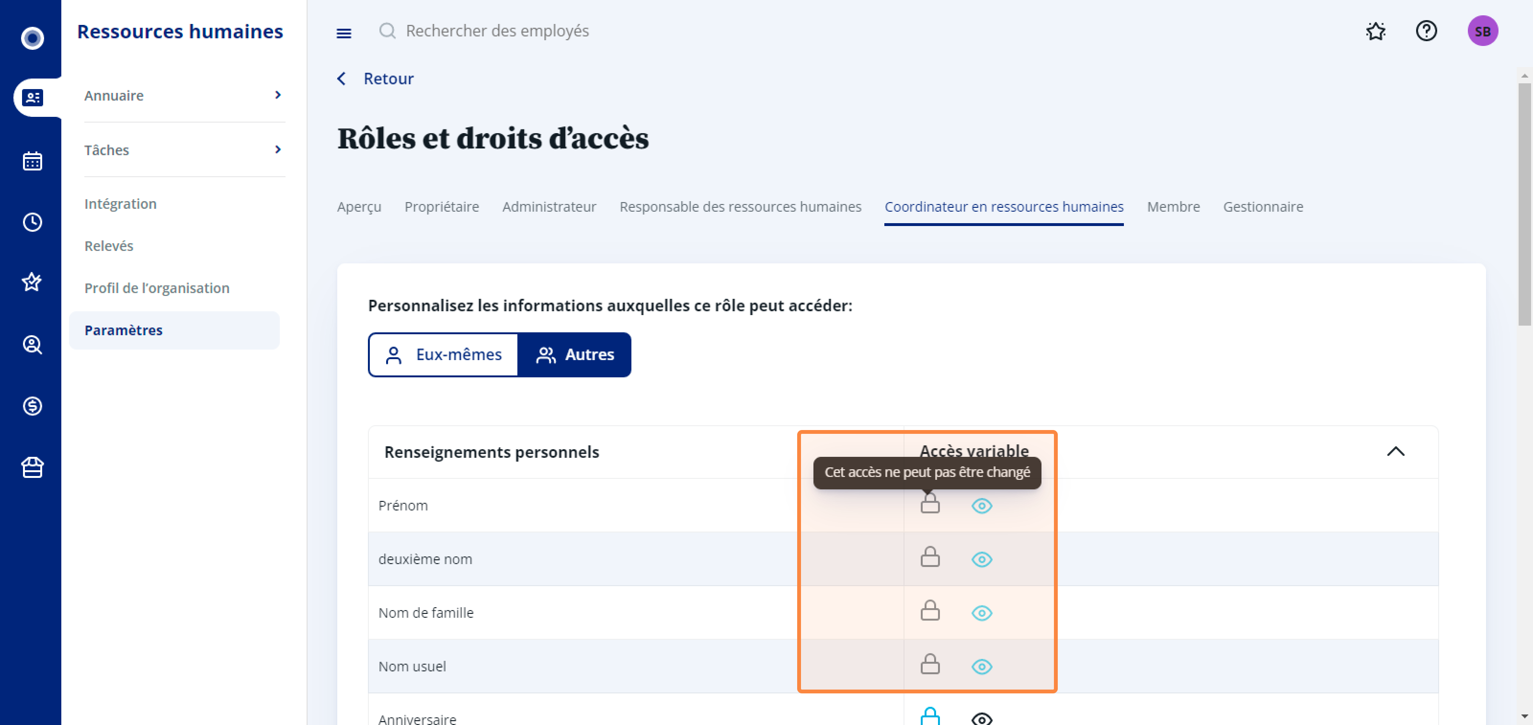Expand the Annuaire menu section
Screen dimensions: 1533x725
184,95
